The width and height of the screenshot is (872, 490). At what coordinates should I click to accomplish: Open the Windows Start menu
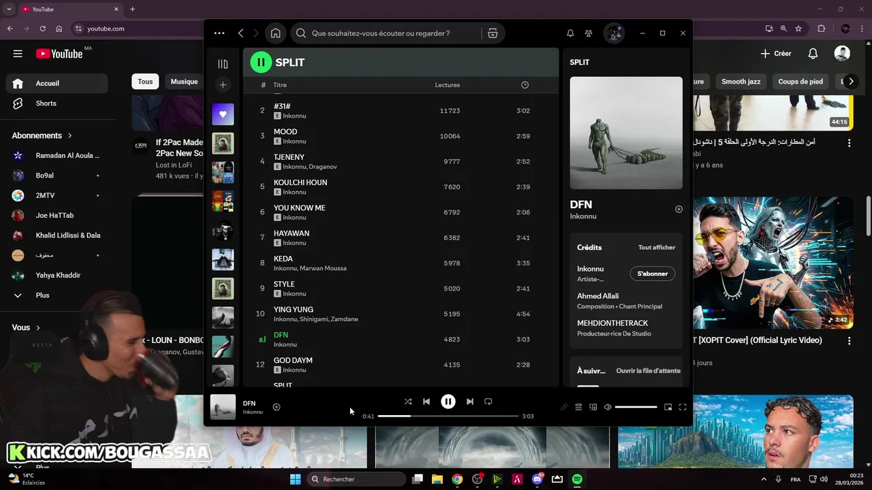click(x=295, y=479)
